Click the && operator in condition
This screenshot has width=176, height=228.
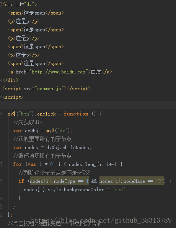point(94,181)
